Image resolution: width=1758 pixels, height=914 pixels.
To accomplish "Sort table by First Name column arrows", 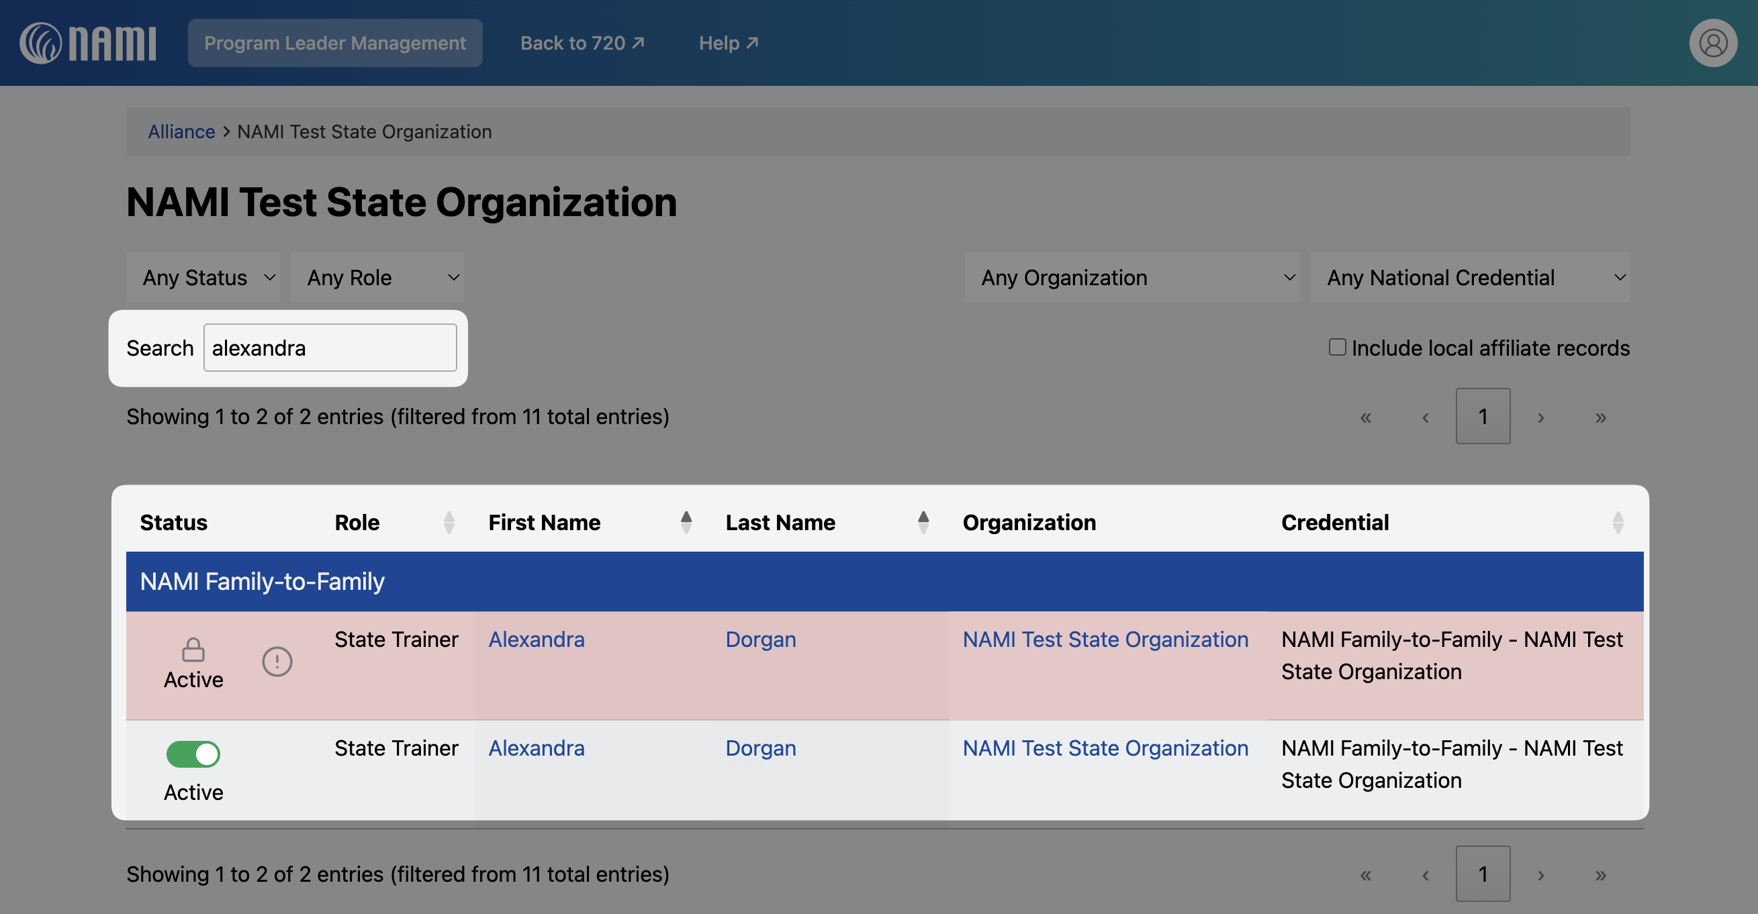I will tap(686, 523).
